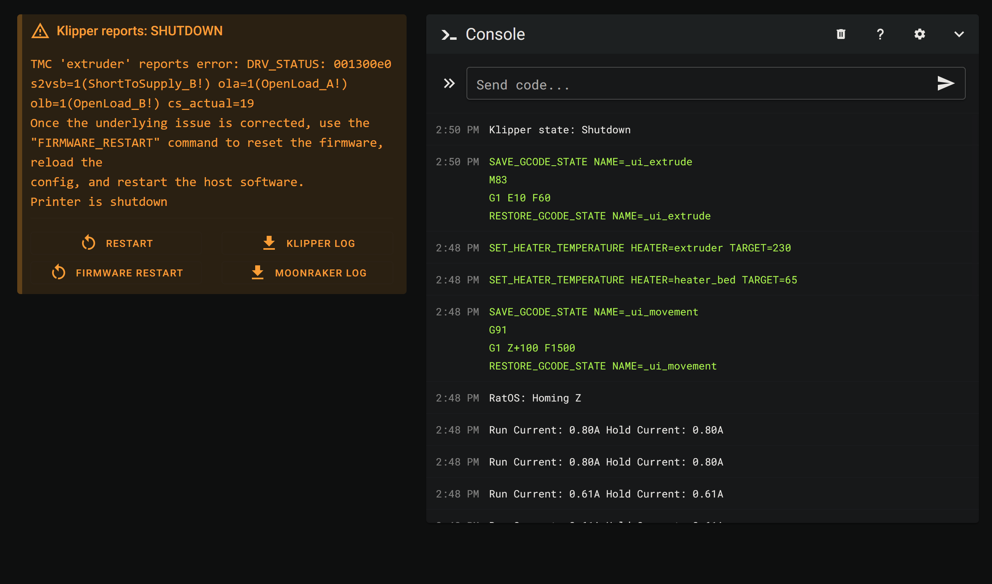The height and width of the screenshot is (584, 992).
Task: Click the SAVE_GCODE_STATE NAME=_ui_extrude line
Action: coord(590,162)
